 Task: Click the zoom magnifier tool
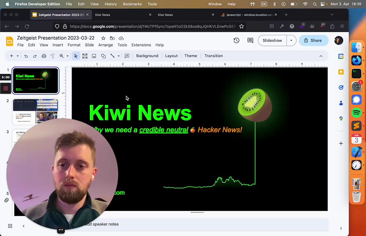(62, 56)
